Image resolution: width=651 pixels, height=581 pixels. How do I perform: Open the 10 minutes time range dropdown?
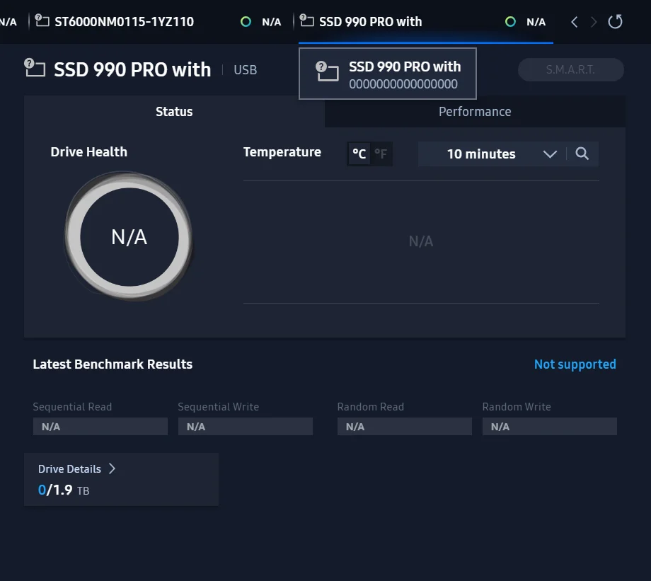[x=501, y=154]
